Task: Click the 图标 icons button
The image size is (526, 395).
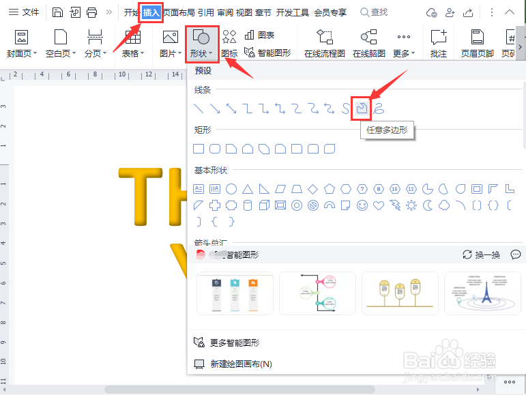Action: (x=229, y=44)
